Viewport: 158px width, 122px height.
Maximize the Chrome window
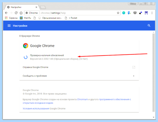tap(145, 4)
